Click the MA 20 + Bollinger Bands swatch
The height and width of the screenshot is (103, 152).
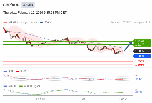pyautogui.click(x=5, y=22)
